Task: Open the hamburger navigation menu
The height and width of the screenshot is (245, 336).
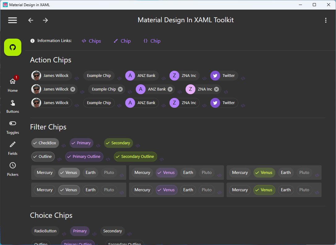Action: pos(12,20)
